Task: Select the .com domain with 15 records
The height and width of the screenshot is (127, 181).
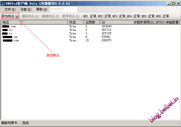Action: coord(90,41)
